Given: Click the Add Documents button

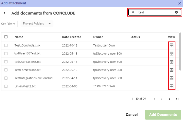Looking at the screenshot, I should point(163,115).
